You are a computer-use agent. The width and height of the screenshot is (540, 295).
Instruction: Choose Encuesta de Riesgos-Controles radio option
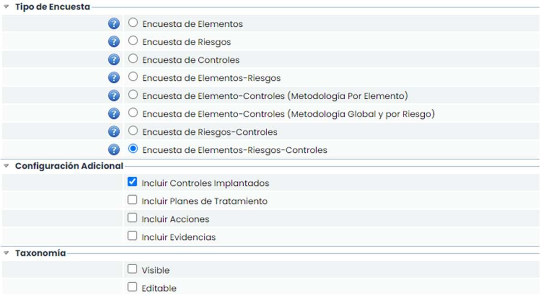point(133,131)
